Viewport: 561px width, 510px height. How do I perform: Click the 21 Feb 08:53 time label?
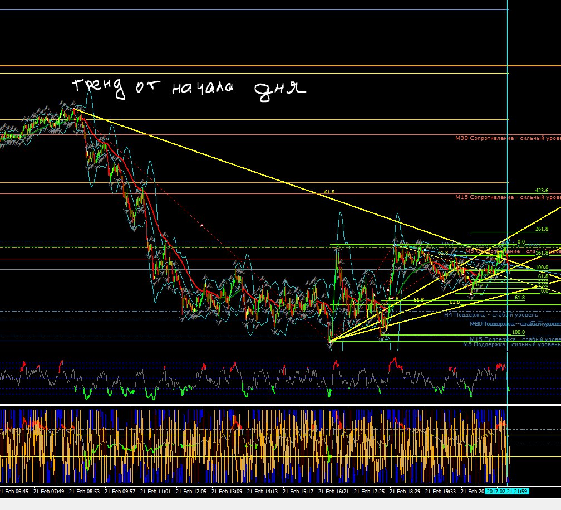click(x=85, y=492)
